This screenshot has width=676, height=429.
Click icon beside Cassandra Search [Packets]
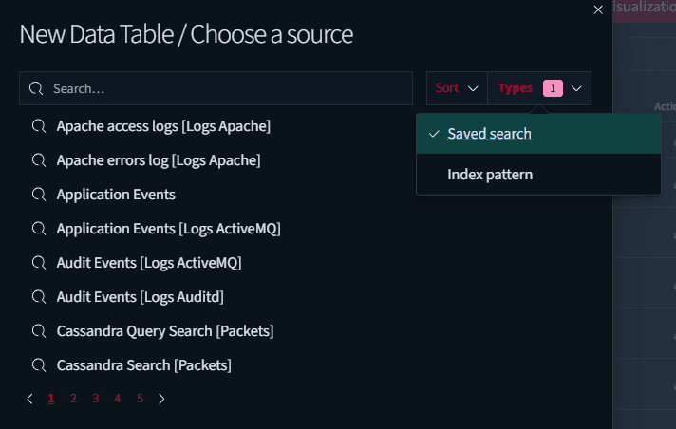(39, 365)
